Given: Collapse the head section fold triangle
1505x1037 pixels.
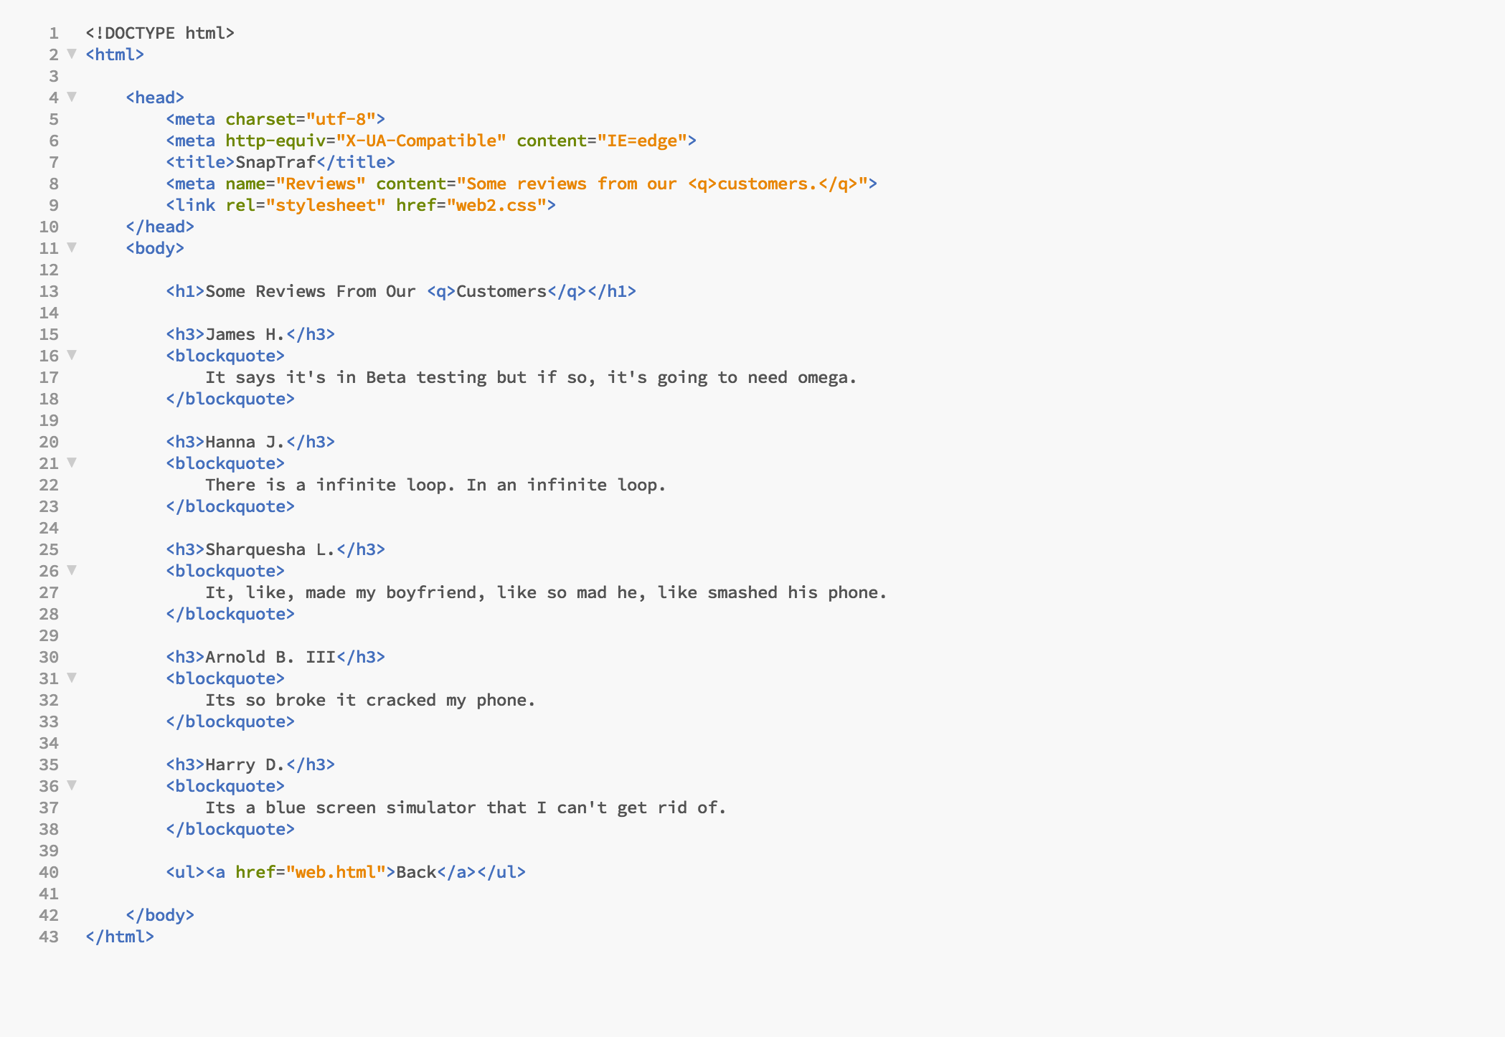Looking at the screenshot, I should [72, 97].
